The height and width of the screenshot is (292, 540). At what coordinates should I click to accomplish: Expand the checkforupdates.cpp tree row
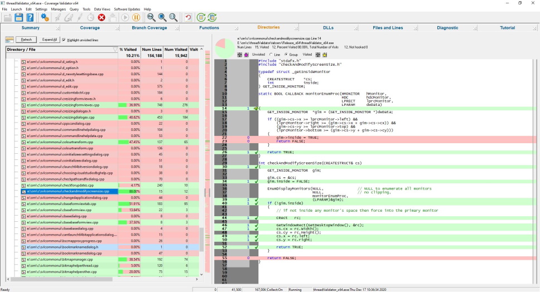click(x=23, y=186)
